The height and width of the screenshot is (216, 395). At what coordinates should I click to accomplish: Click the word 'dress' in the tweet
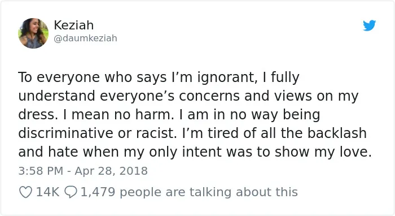click(x=36, y=115)
